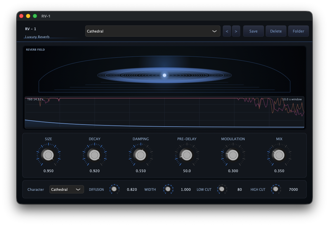329x226 pixels.
Task: Click the REVERB FIELD label
Action: tap(35, 49)
